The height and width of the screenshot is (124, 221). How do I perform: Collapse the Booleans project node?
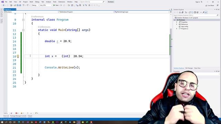coord(175,20)
